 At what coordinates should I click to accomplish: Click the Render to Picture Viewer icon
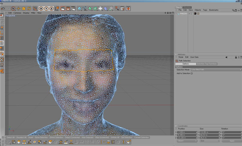[68, 9]
